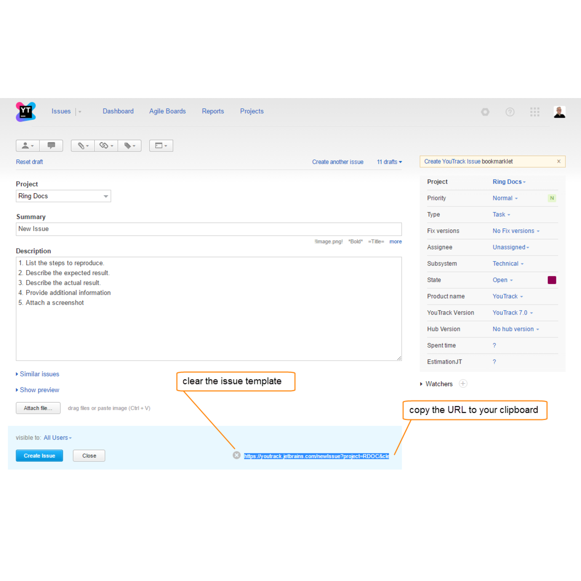
Task: Click the Create Issue button
Action: coord(39,455)
